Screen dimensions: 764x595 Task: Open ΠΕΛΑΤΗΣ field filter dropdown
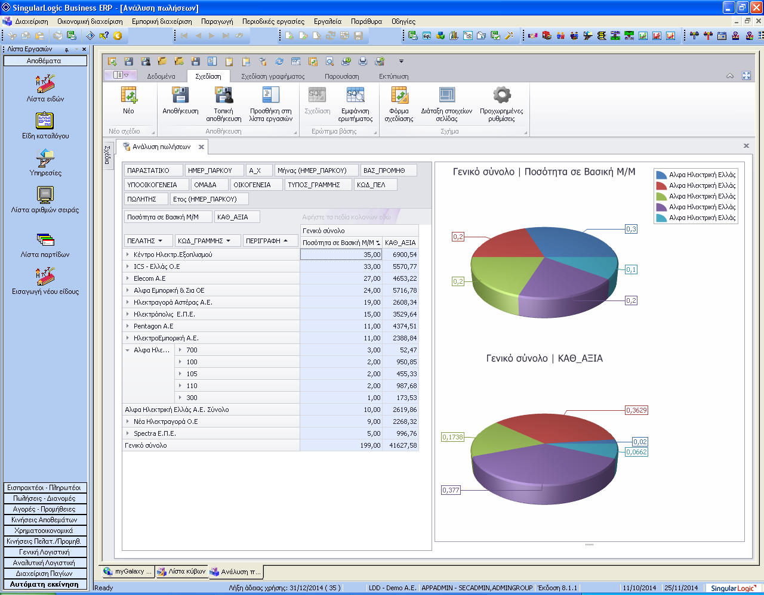click(160, 241)
